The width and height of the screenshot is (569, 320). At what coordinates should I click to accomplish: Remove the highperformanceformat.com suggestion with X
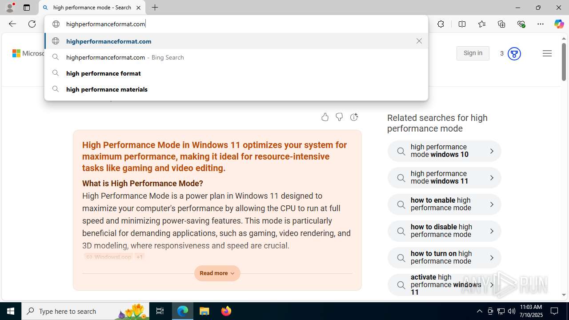coord(419,41)
